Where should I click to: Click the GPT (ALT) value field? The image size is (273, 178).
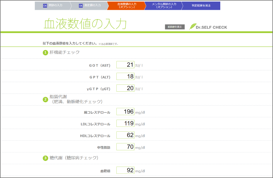point(125,76)
